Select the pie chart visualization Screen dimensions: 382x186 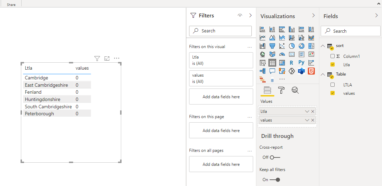291,46
